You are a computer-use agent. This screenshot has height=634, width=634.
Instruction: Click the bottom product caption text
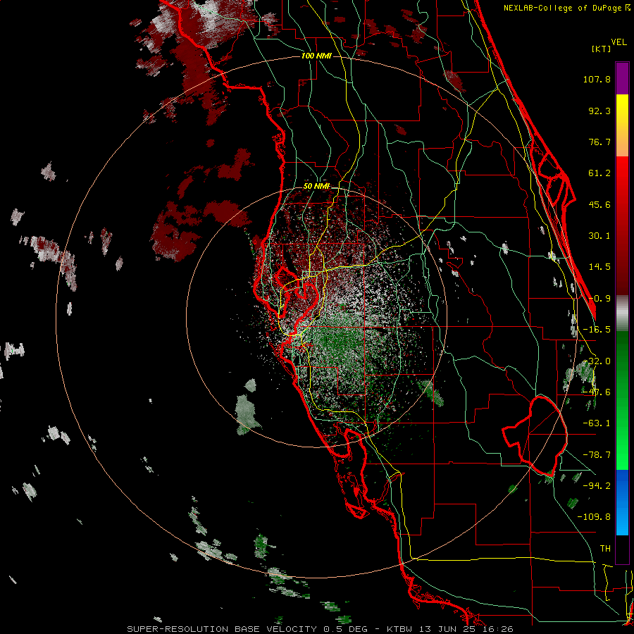click(321, 629)
